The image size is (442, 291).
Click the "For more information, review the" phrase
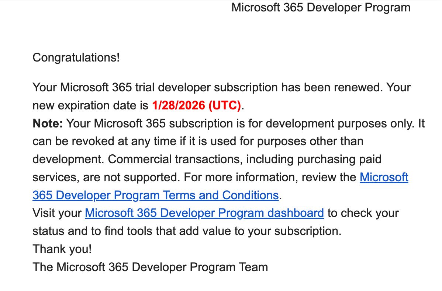(269, 177)
